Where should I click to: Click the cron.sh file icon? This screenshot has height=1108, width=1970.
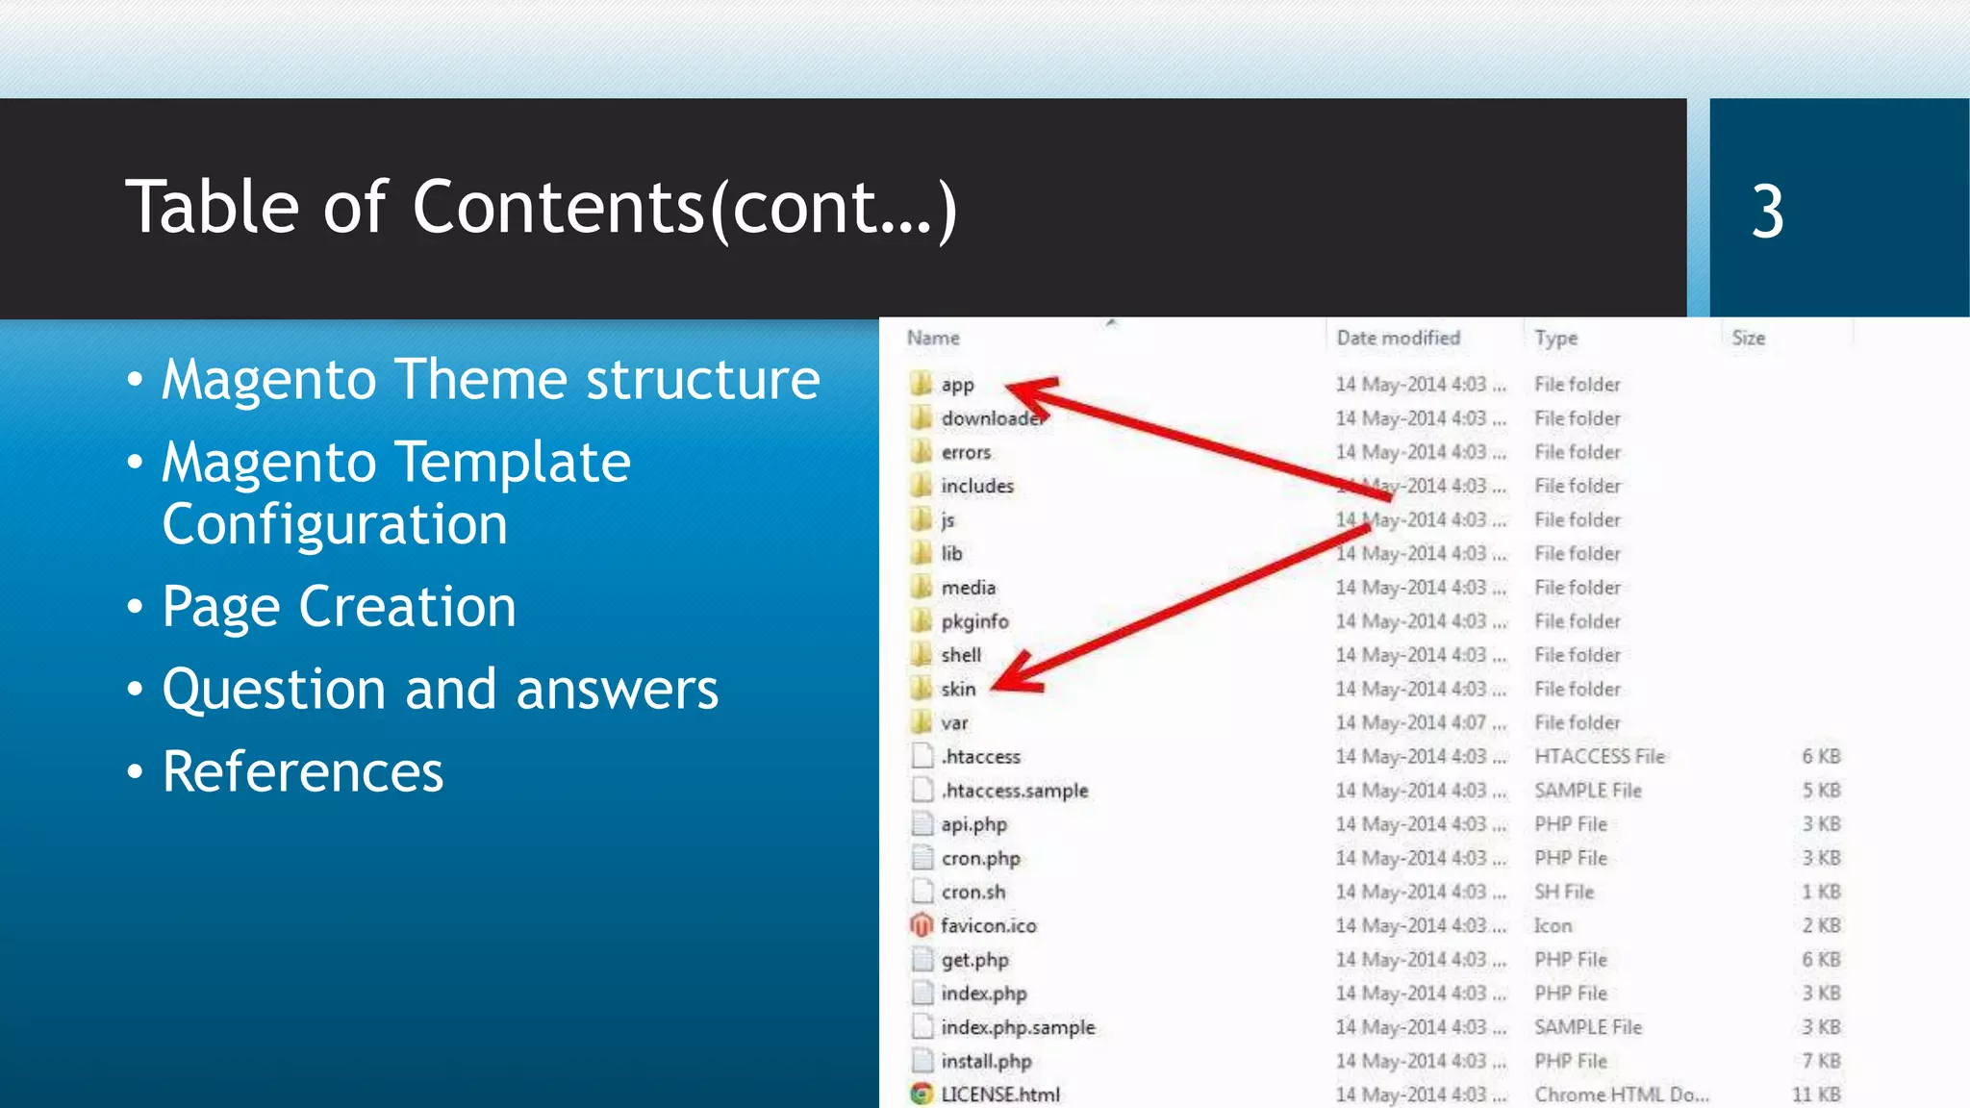(922, 892)
